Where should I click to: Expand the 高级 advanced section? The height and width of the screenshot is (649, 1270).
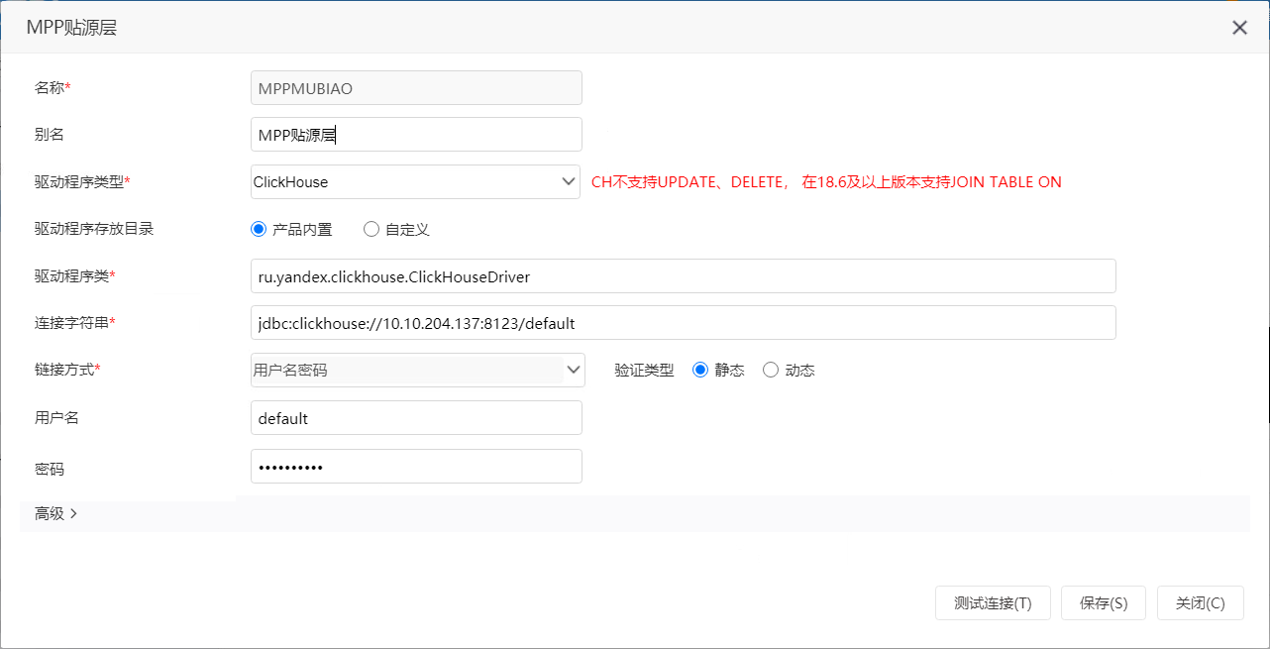[x=56, y=513]
